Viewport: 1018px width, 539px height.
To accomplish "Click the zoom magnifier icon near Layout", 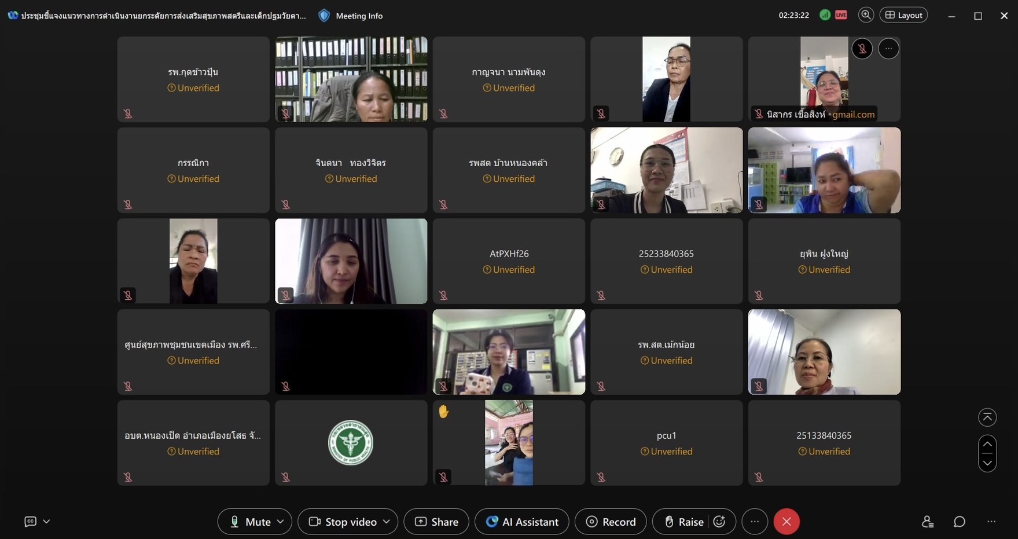I will pos(866,15).
